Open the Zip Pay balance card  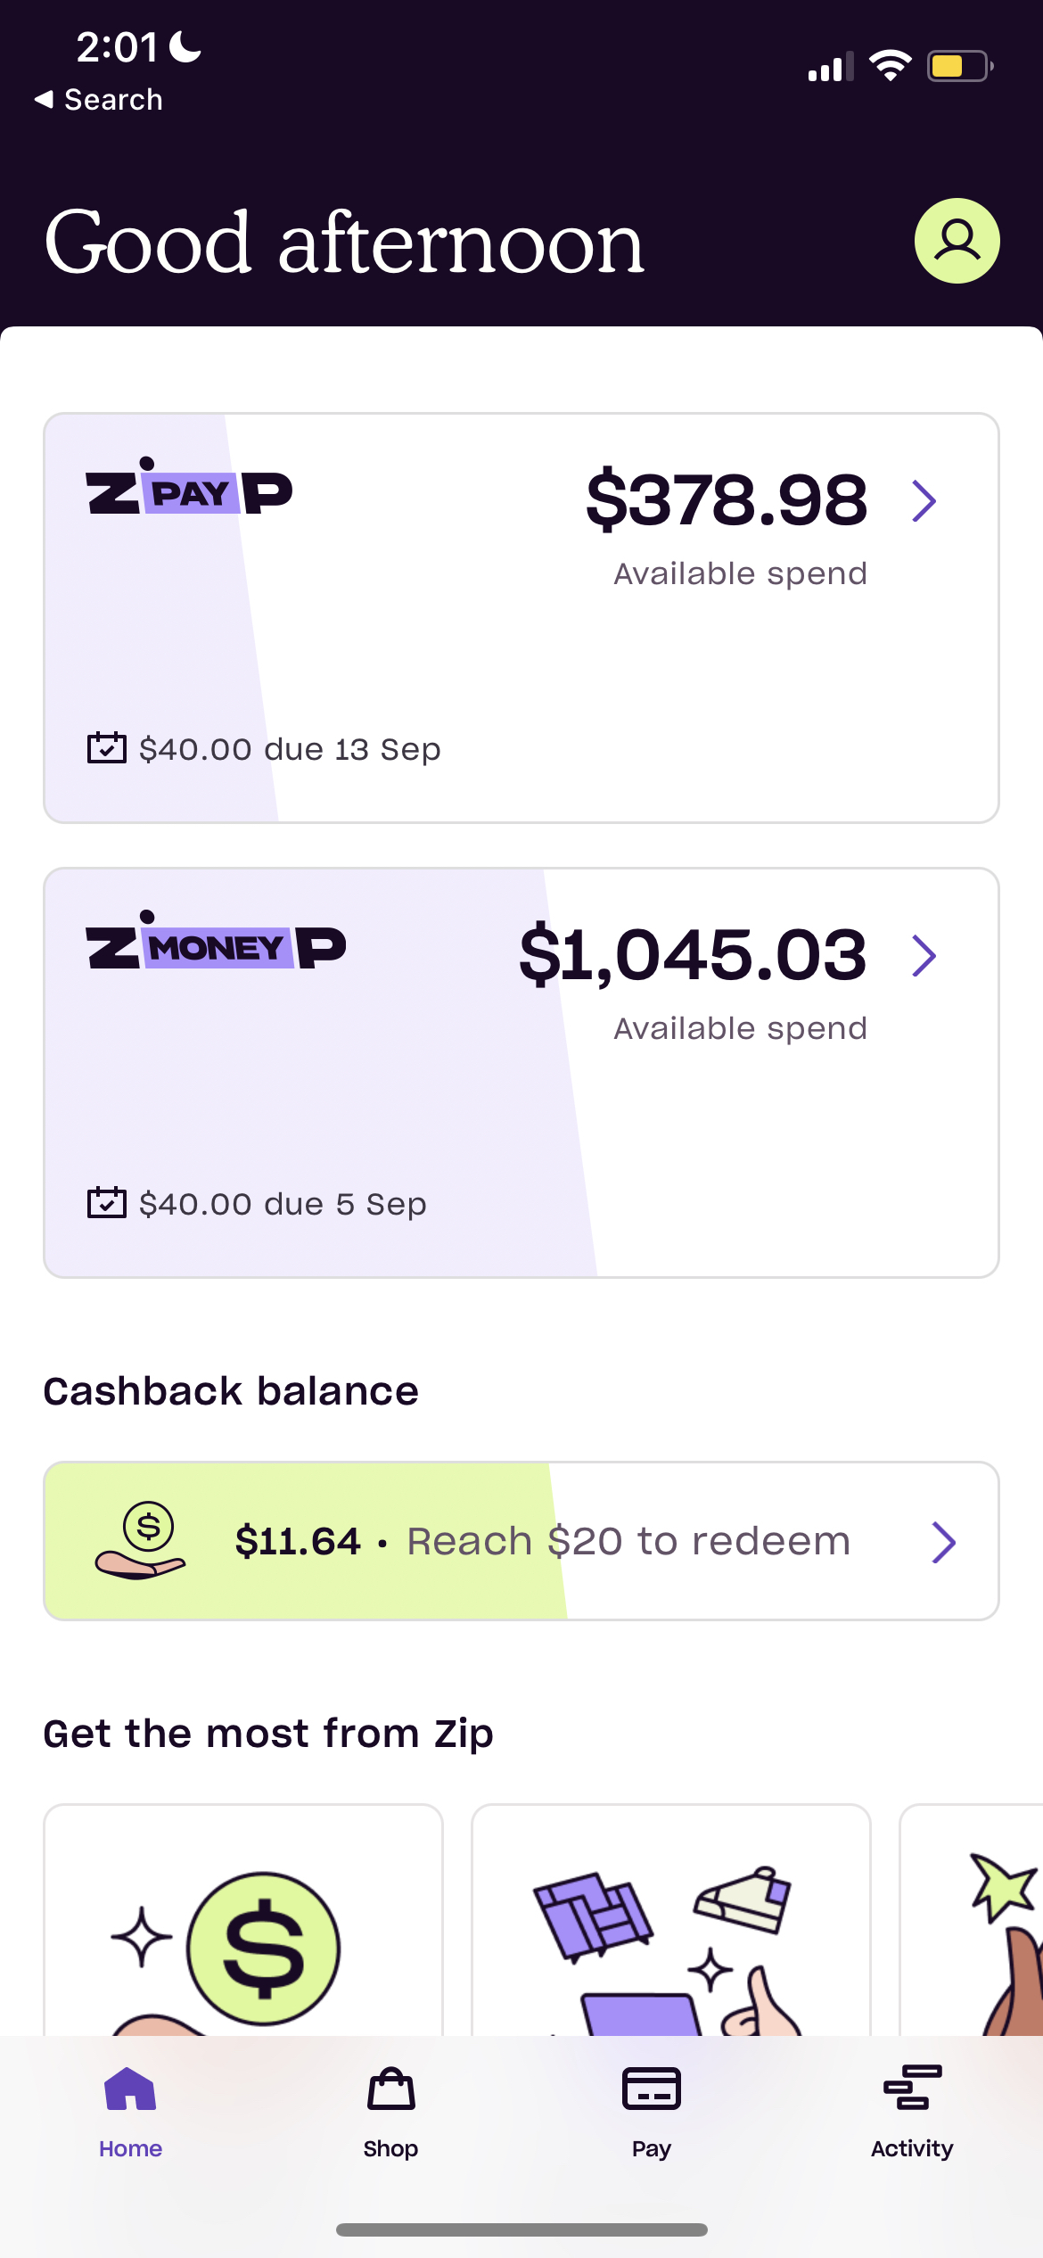point(521,615)
